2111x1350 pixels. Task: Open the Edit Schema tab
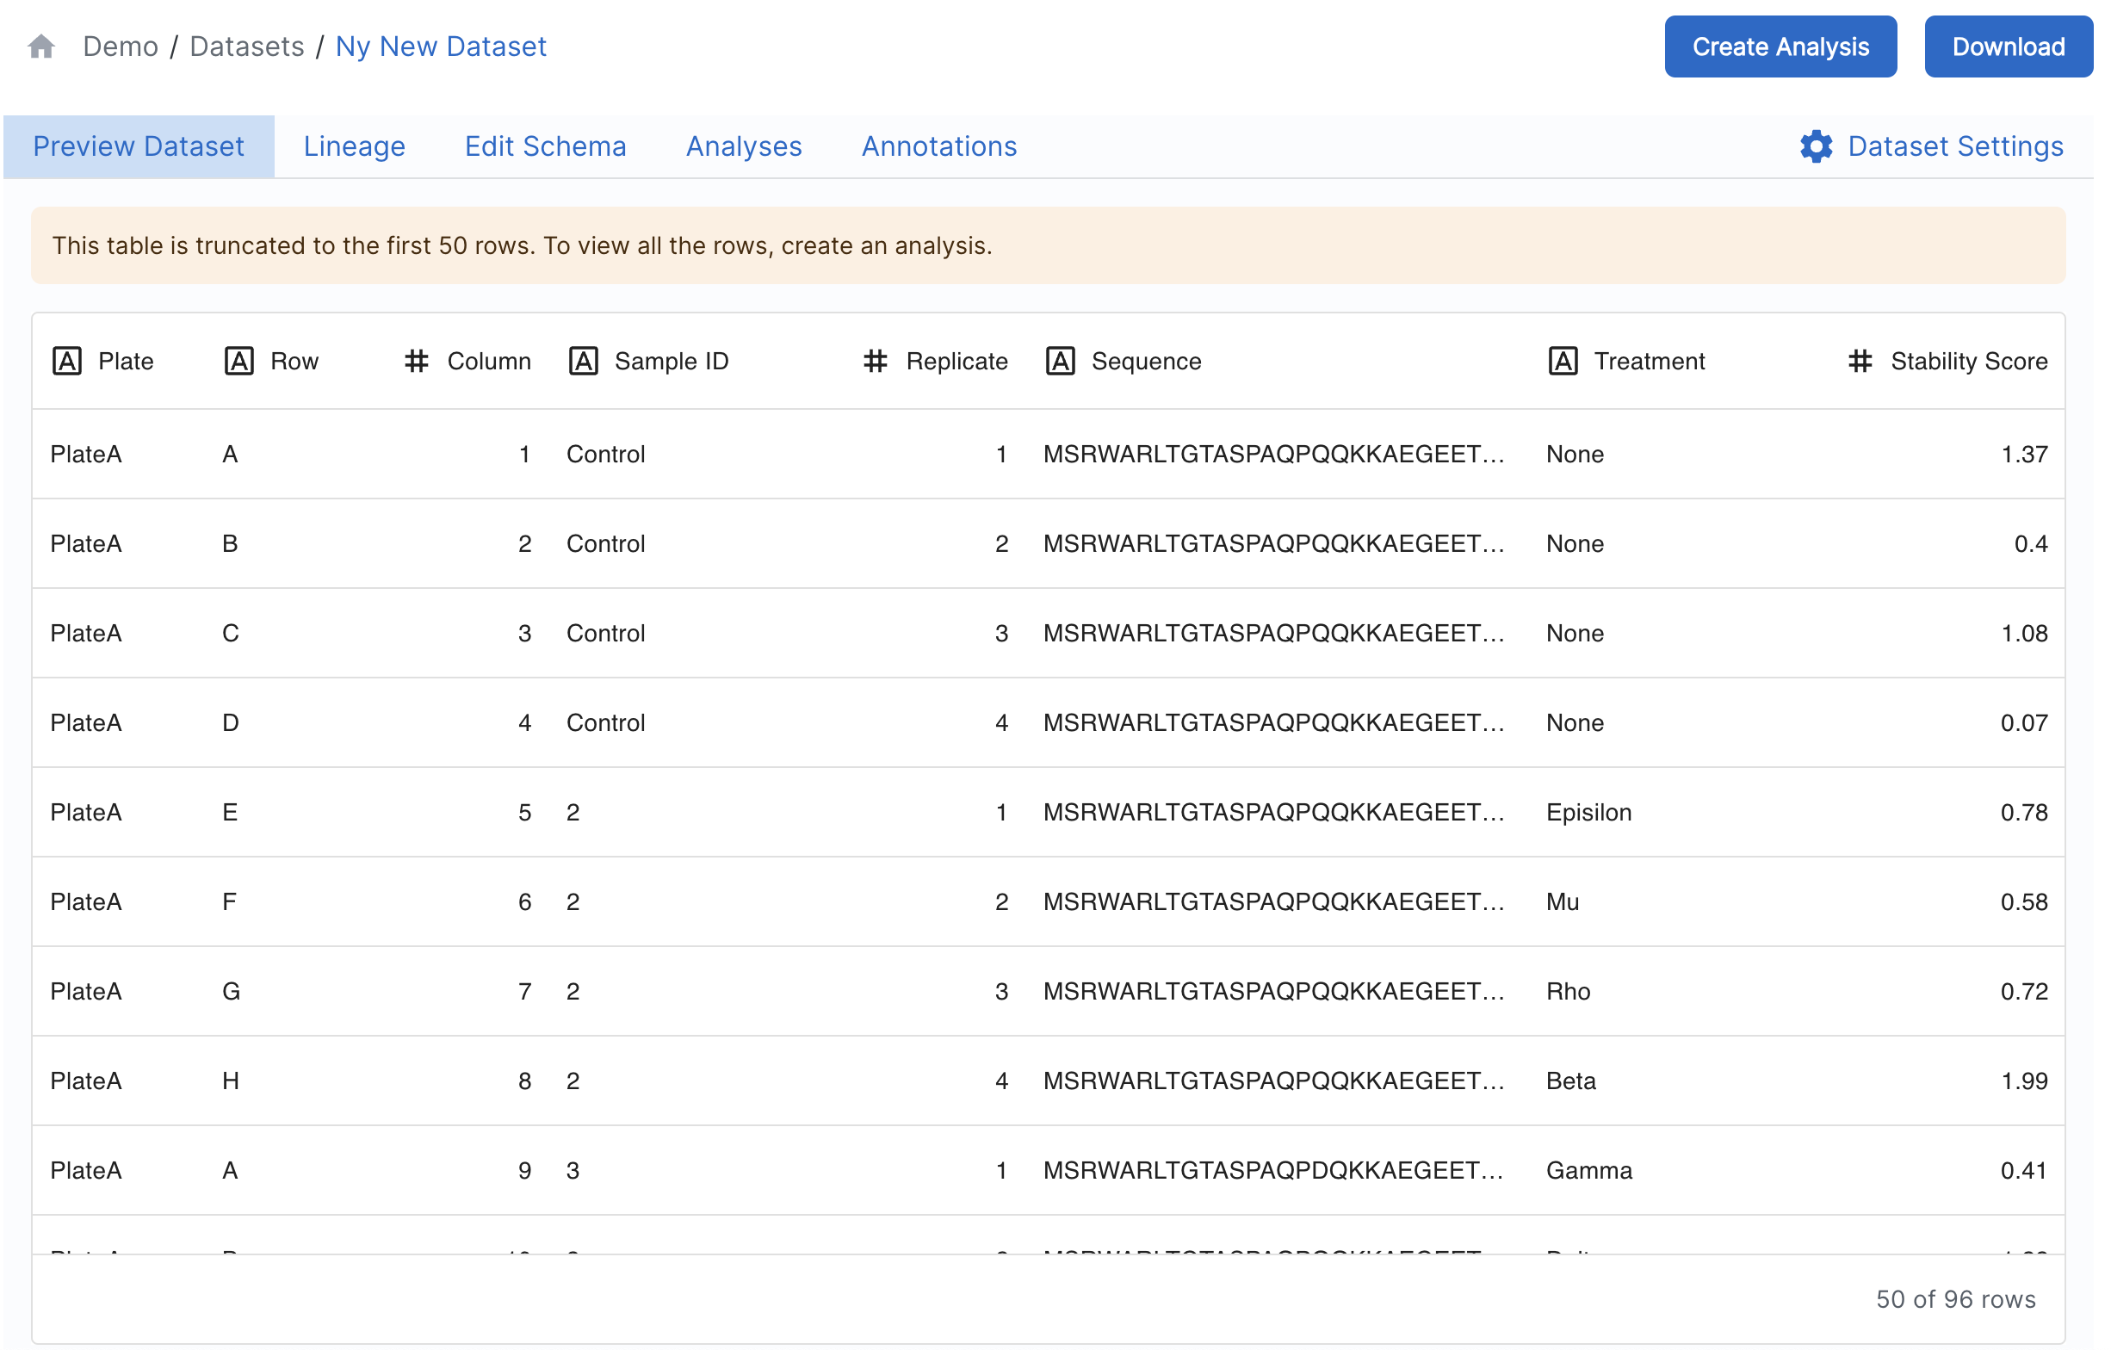545,146
